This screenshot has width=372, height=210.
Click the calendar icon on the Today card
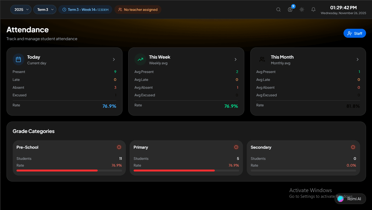[x=18, y=59]
